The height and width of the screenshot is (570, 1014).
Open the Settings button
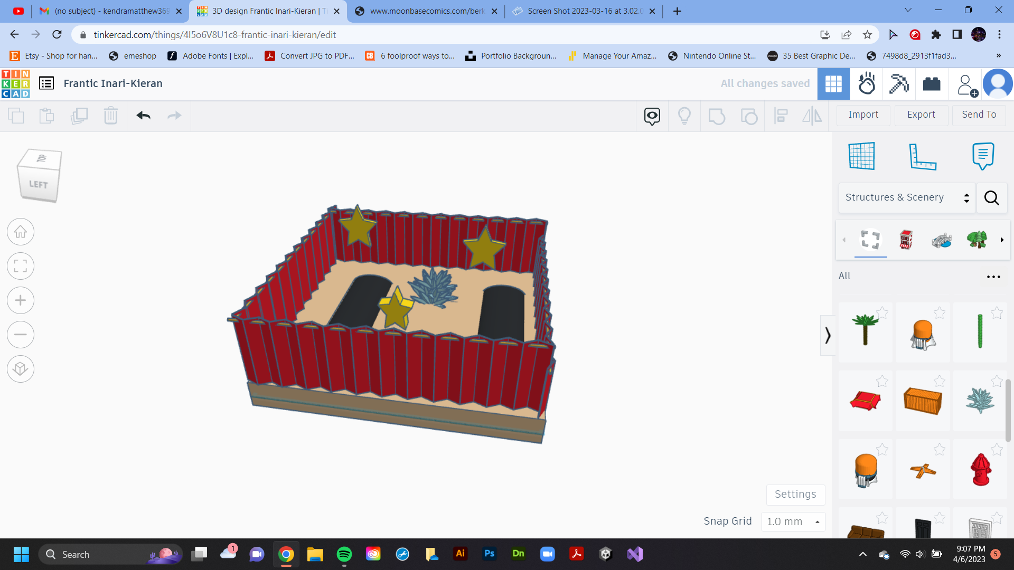[795, 495]
